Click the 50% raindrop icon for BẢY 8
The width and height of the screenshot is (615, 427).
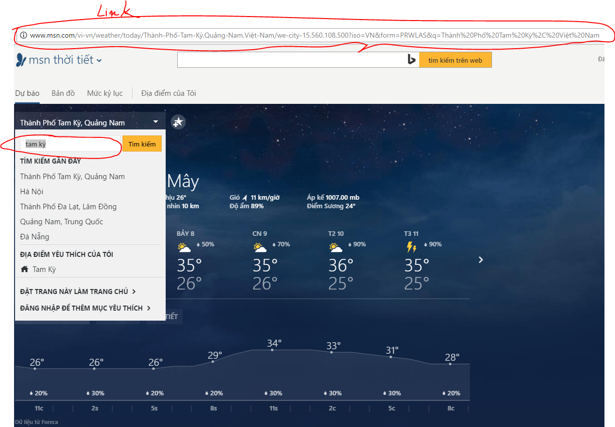[x=198, y=244]
